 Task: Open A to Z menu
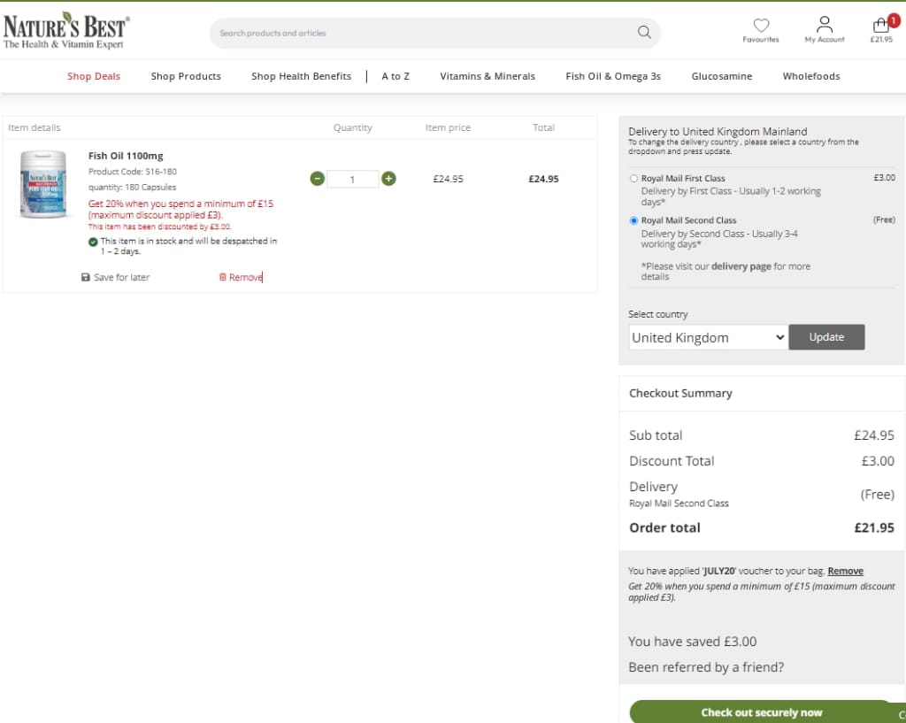[x=395, y=76]
